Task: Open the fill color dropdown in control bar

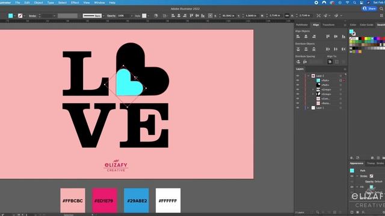Action: tap(14, 16)
